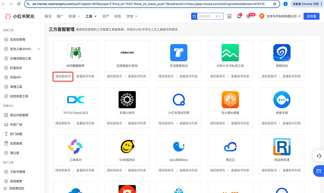The width and height of the screenshot is (324, 193).
Task: Open the 财务 nav item
Action: point(117,16)
